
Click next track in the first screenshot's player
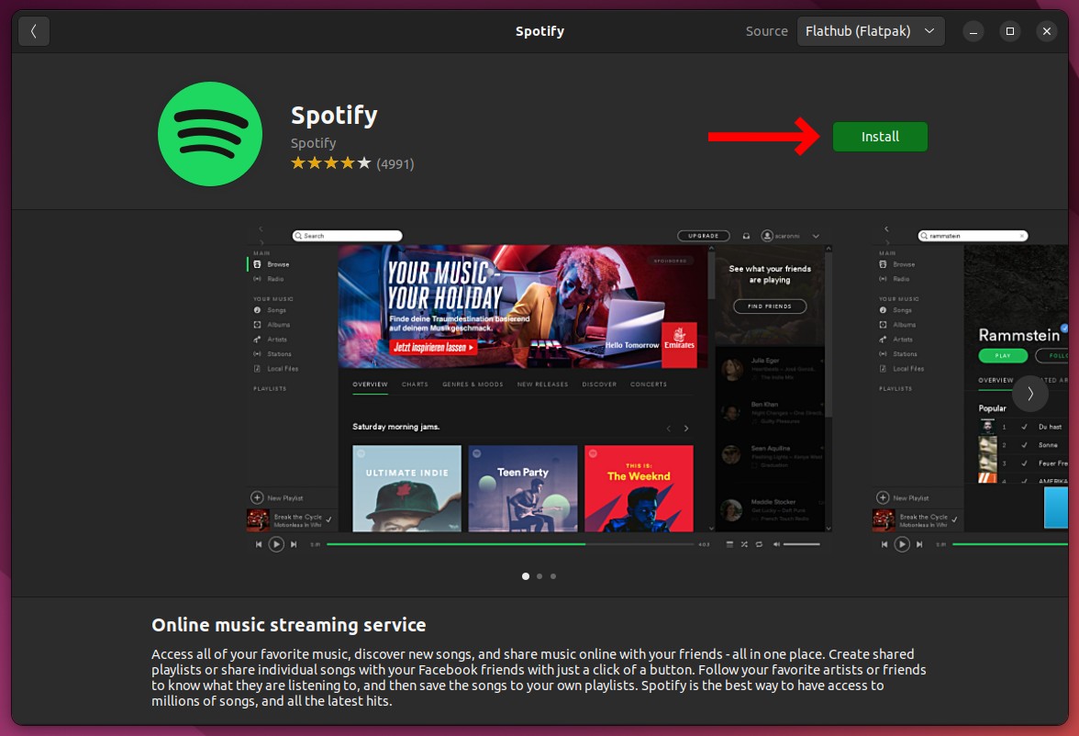click(x=294, y=544)
